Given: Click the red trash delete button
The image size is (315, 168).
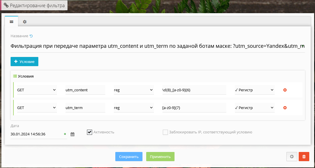Looking at the screenshot, I should (304, 157).
